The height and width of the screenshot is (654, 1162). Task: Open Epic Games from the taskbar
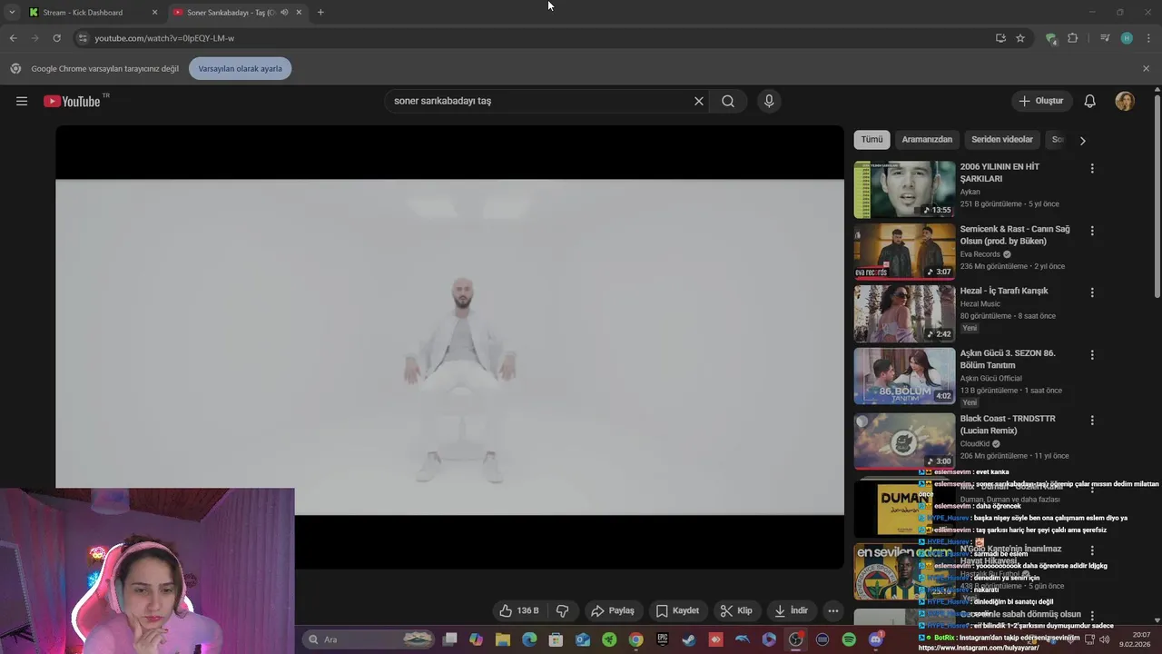click(663, 639)
